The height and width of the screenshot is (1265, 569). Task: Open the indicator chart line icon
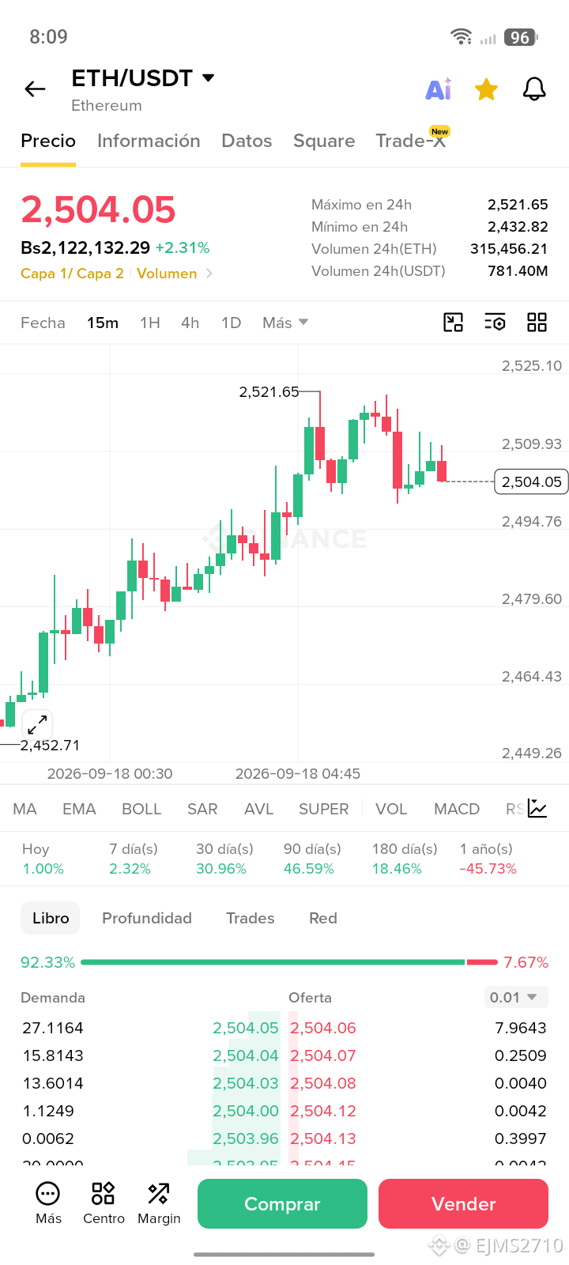click(x=537, y=808)
